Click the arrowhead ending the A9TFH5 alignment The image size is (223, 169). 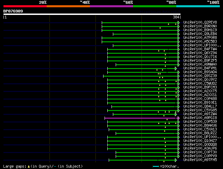click(x=176, y=160)
